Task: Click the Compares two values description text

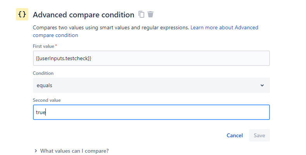Action: [x=111, y=28]
